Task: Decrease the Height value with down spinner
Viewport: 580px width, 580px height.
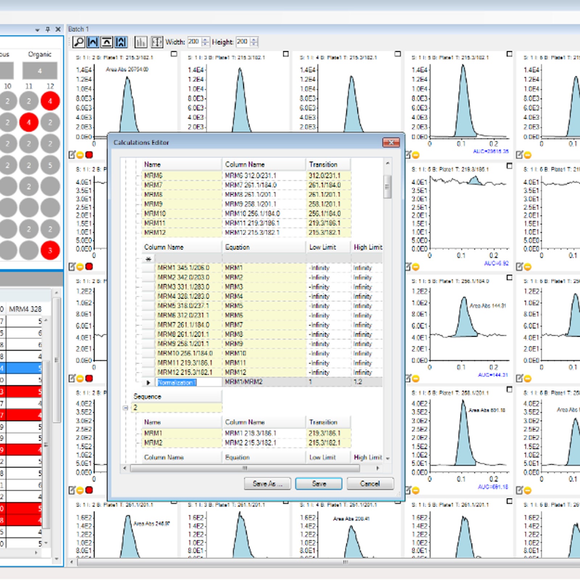Action: tap(254, 45)
